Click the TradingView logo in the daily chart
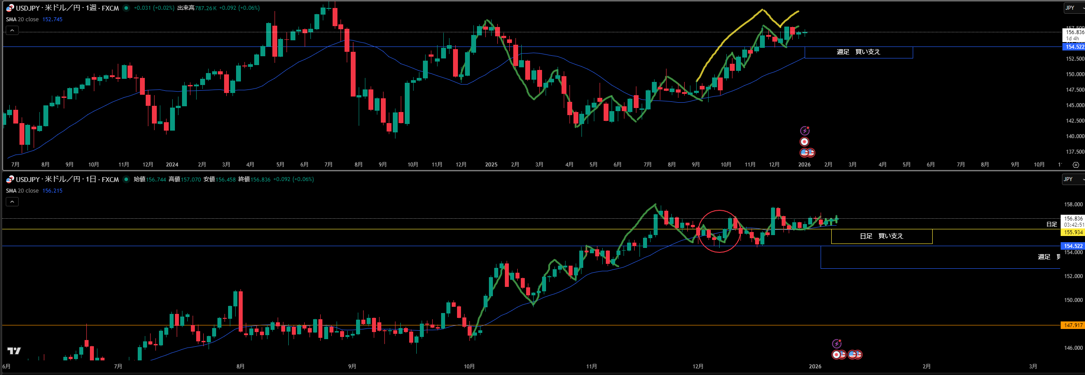This screenshot has height=375, width=1085. coord(14,351)
